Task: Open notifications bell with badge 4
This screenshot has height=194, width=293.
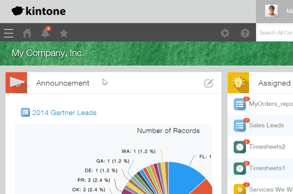Action: 46,32
